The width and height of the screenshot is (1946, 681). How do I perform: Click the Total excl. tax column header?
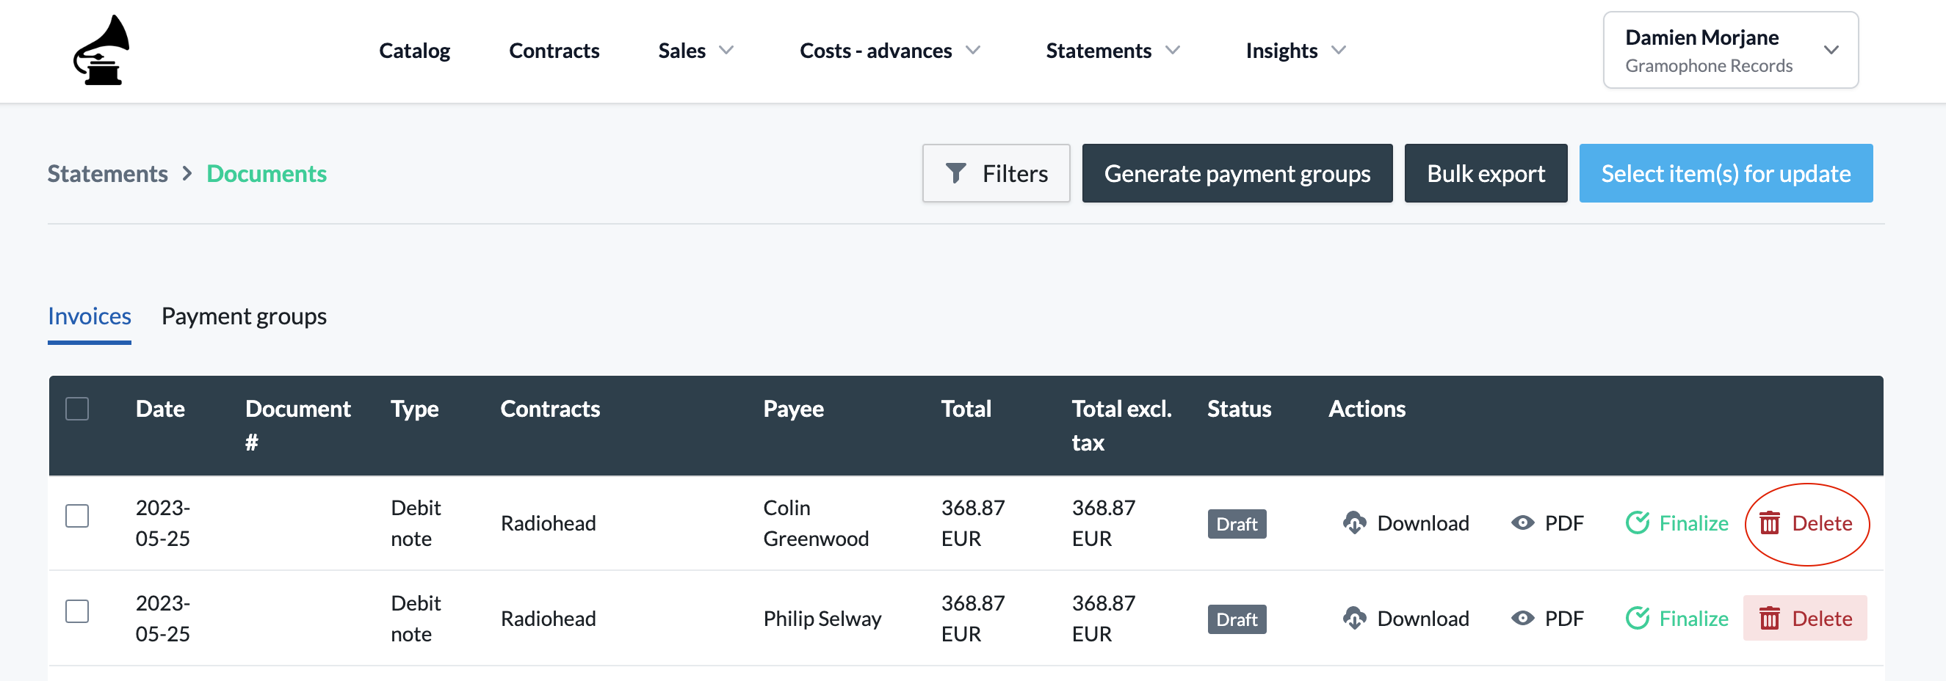point(1121,425)
